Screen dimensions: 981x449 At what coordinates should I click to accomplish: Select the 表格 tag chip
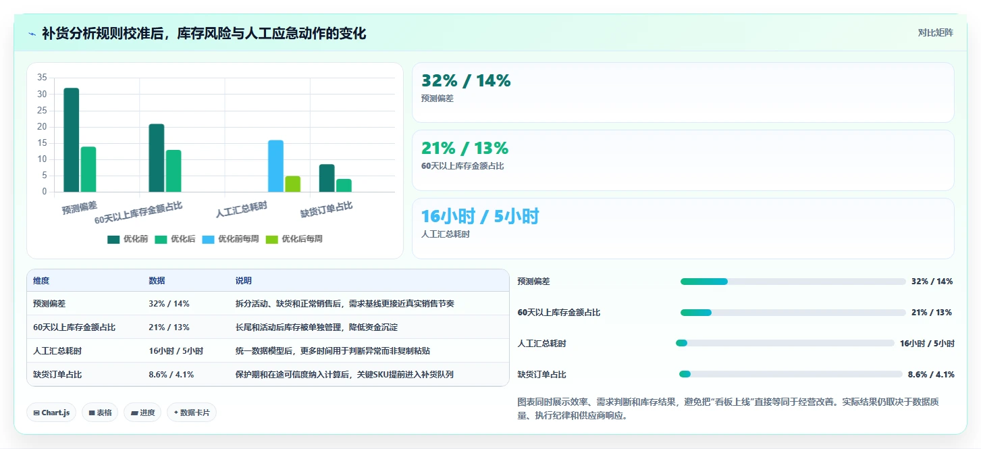[x=100, y=413]
